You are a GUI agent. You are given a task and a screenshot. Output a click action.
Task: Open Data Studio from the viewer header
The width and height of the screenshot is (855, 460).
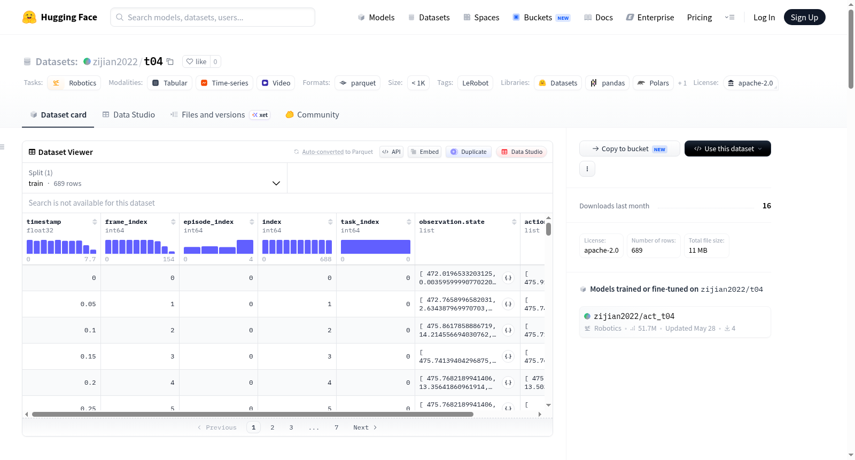[x=522, y=152]
